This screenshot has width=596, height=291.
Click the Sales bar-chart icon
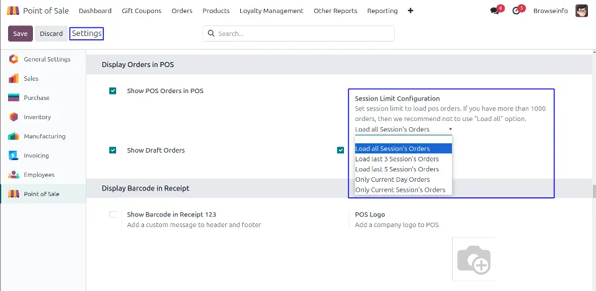pyautogui.click(x=14, y=78)
